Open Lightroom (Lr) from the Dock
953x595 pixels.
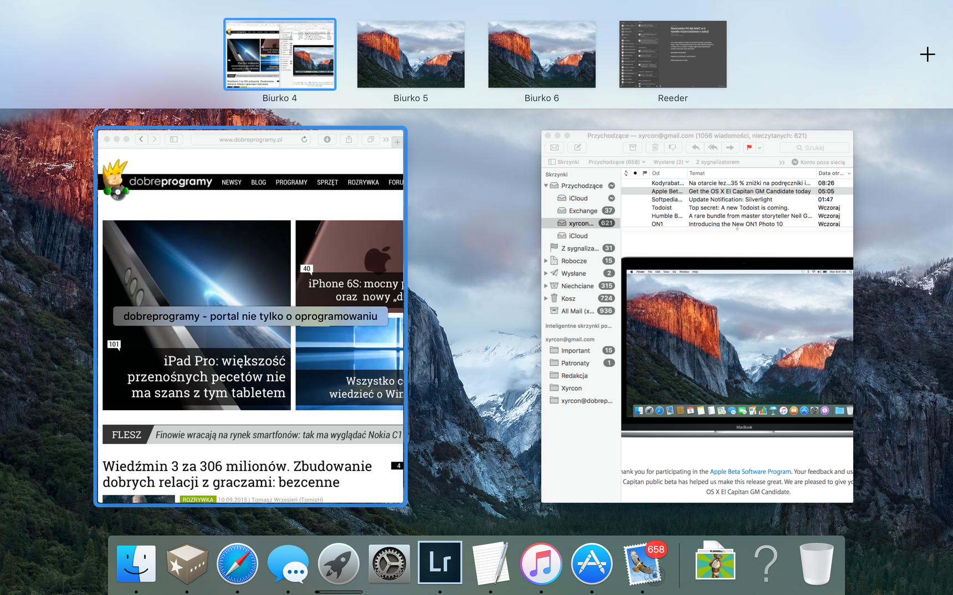click(440, 562)
